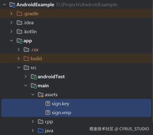Select the .kotlin folder label
This screenshot has width=153, height=135.
tap(30, 31)
